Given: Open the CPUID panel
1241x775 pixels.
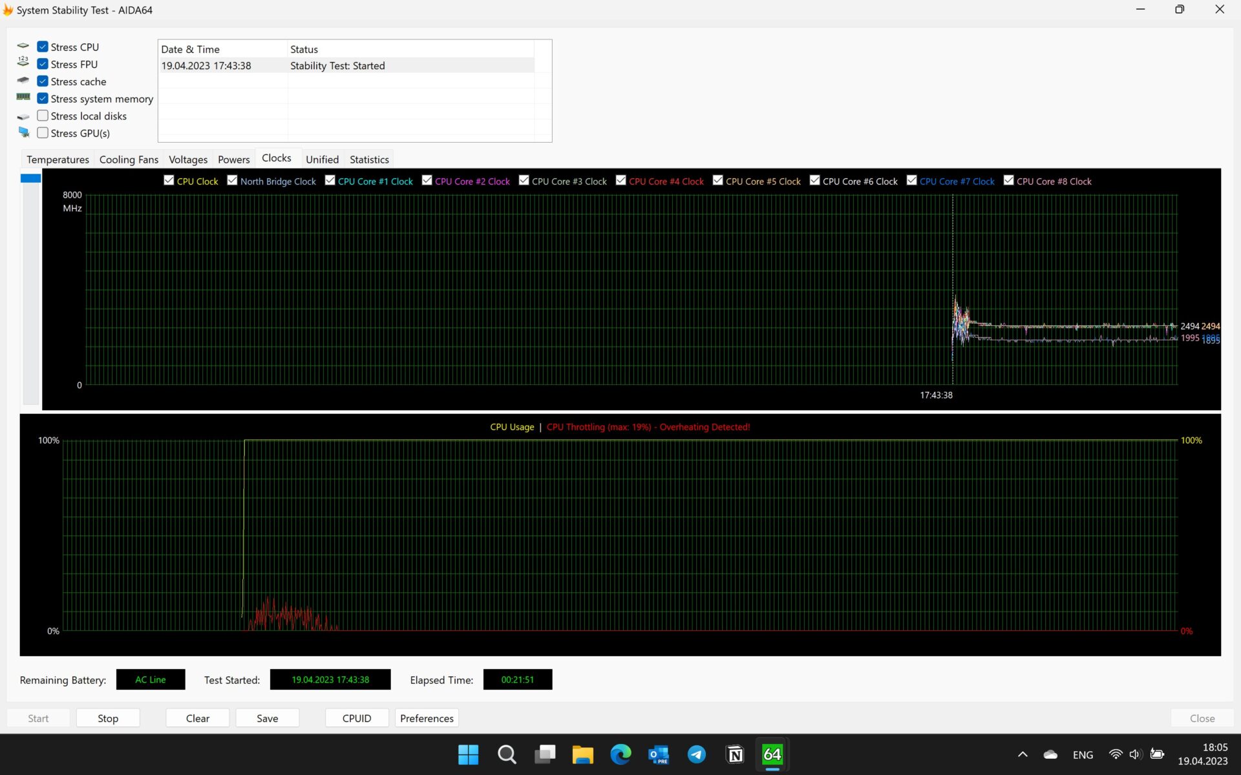Looking at the screenshot, I should (357, 718).
